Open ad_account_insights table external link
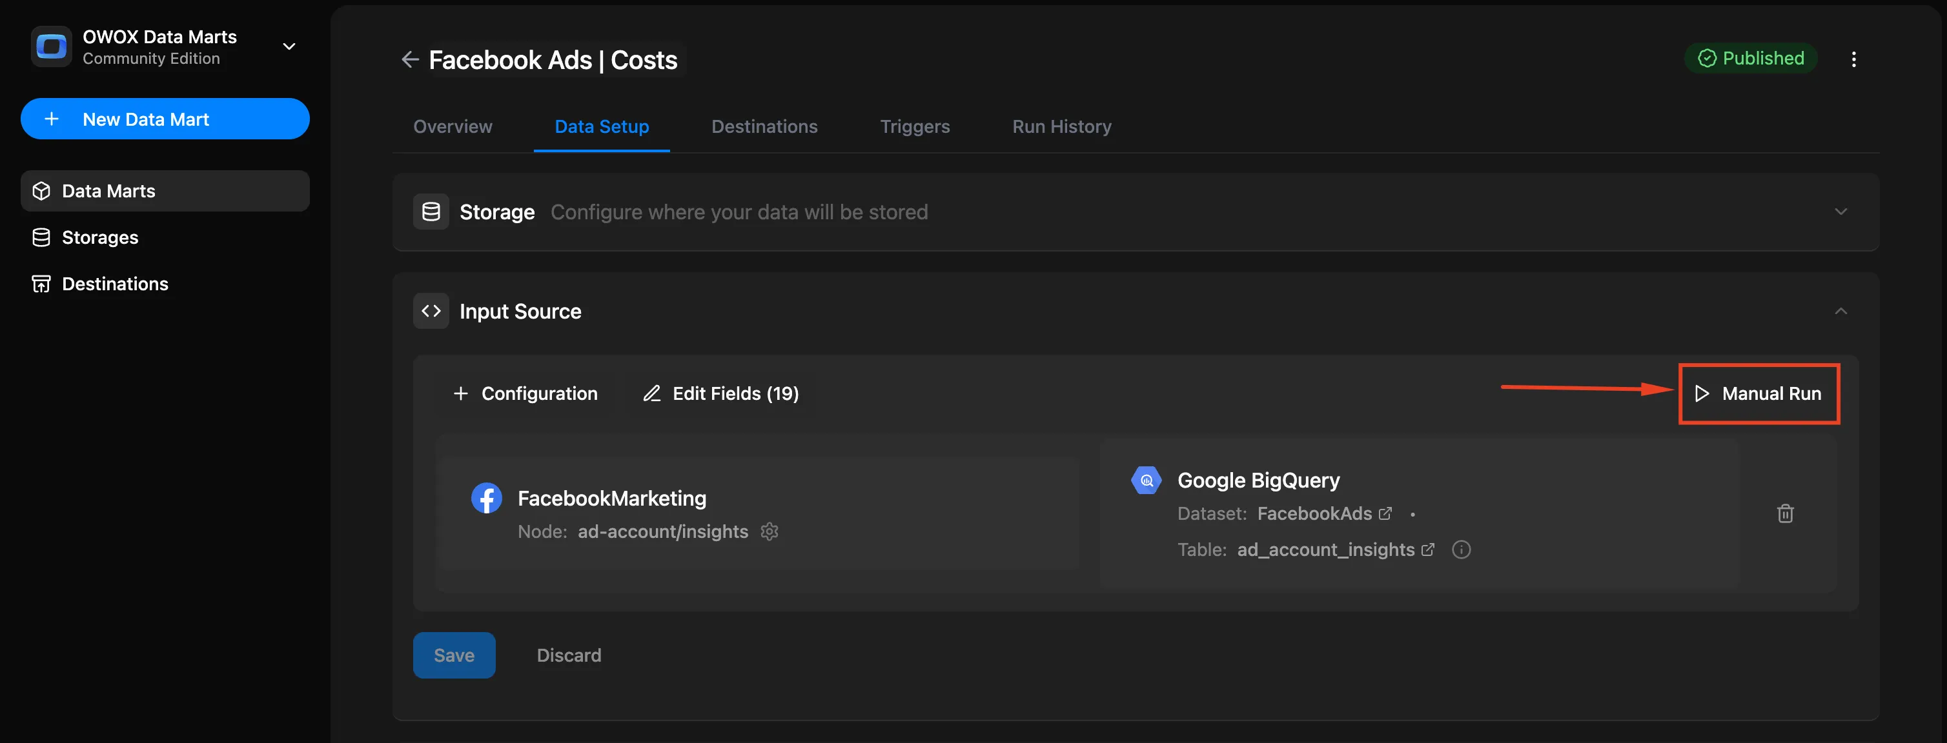 coord(1427,550)
